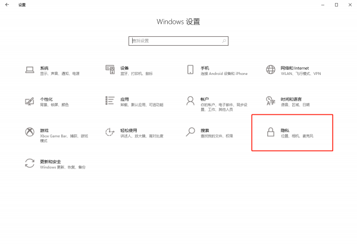The height and width of the screenshot is (244, 357).
Task: Click the magnifier icon in search box
Action: 224,41
